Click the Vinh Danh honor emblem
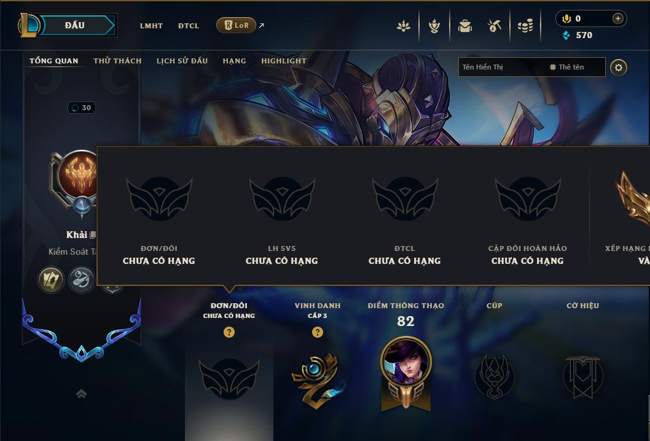Viewport: 650px width, 441px height. pyautogui.click(x=318, y=379)
